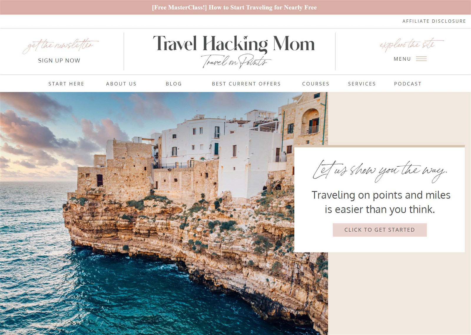Open the About Us menu item
Screen dimensions: 471x335
point(121,84)
